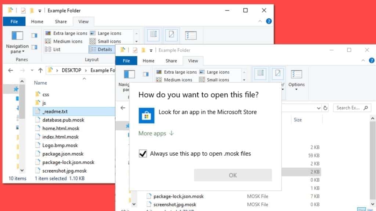Select package-lock.json.mosk in front window
This screenshot has width=376, height=211.
click(x=178, y=196)
